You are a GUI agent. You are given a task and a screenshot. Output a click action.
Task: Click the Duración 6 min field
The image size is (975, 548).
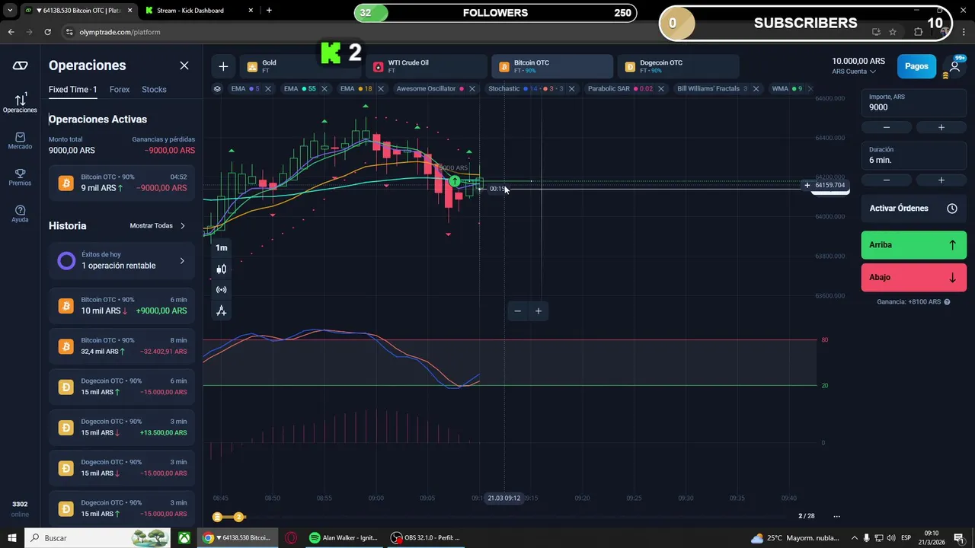[913, 155]
